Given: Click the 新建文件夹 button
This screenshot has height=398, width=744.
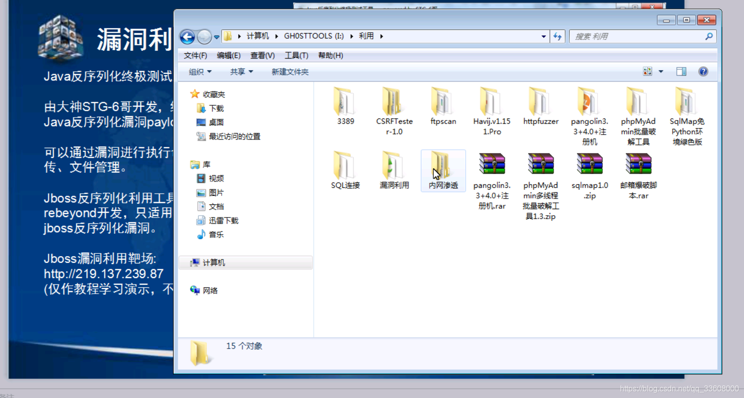Looking at the screenshot, I should pos(289,72).
